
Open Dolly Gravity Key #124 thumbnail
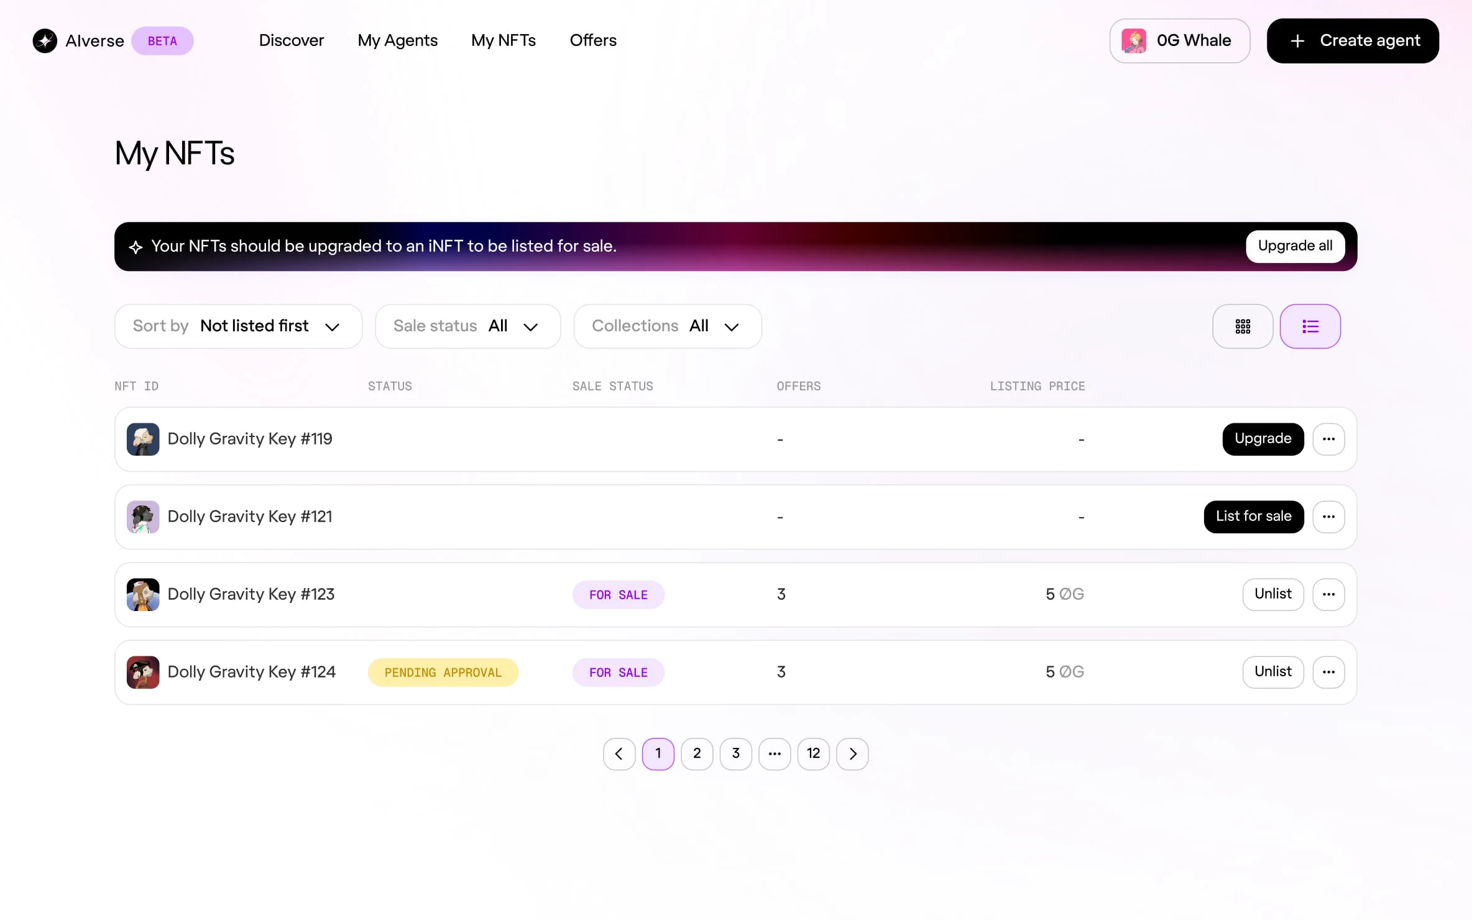(143, 673)
